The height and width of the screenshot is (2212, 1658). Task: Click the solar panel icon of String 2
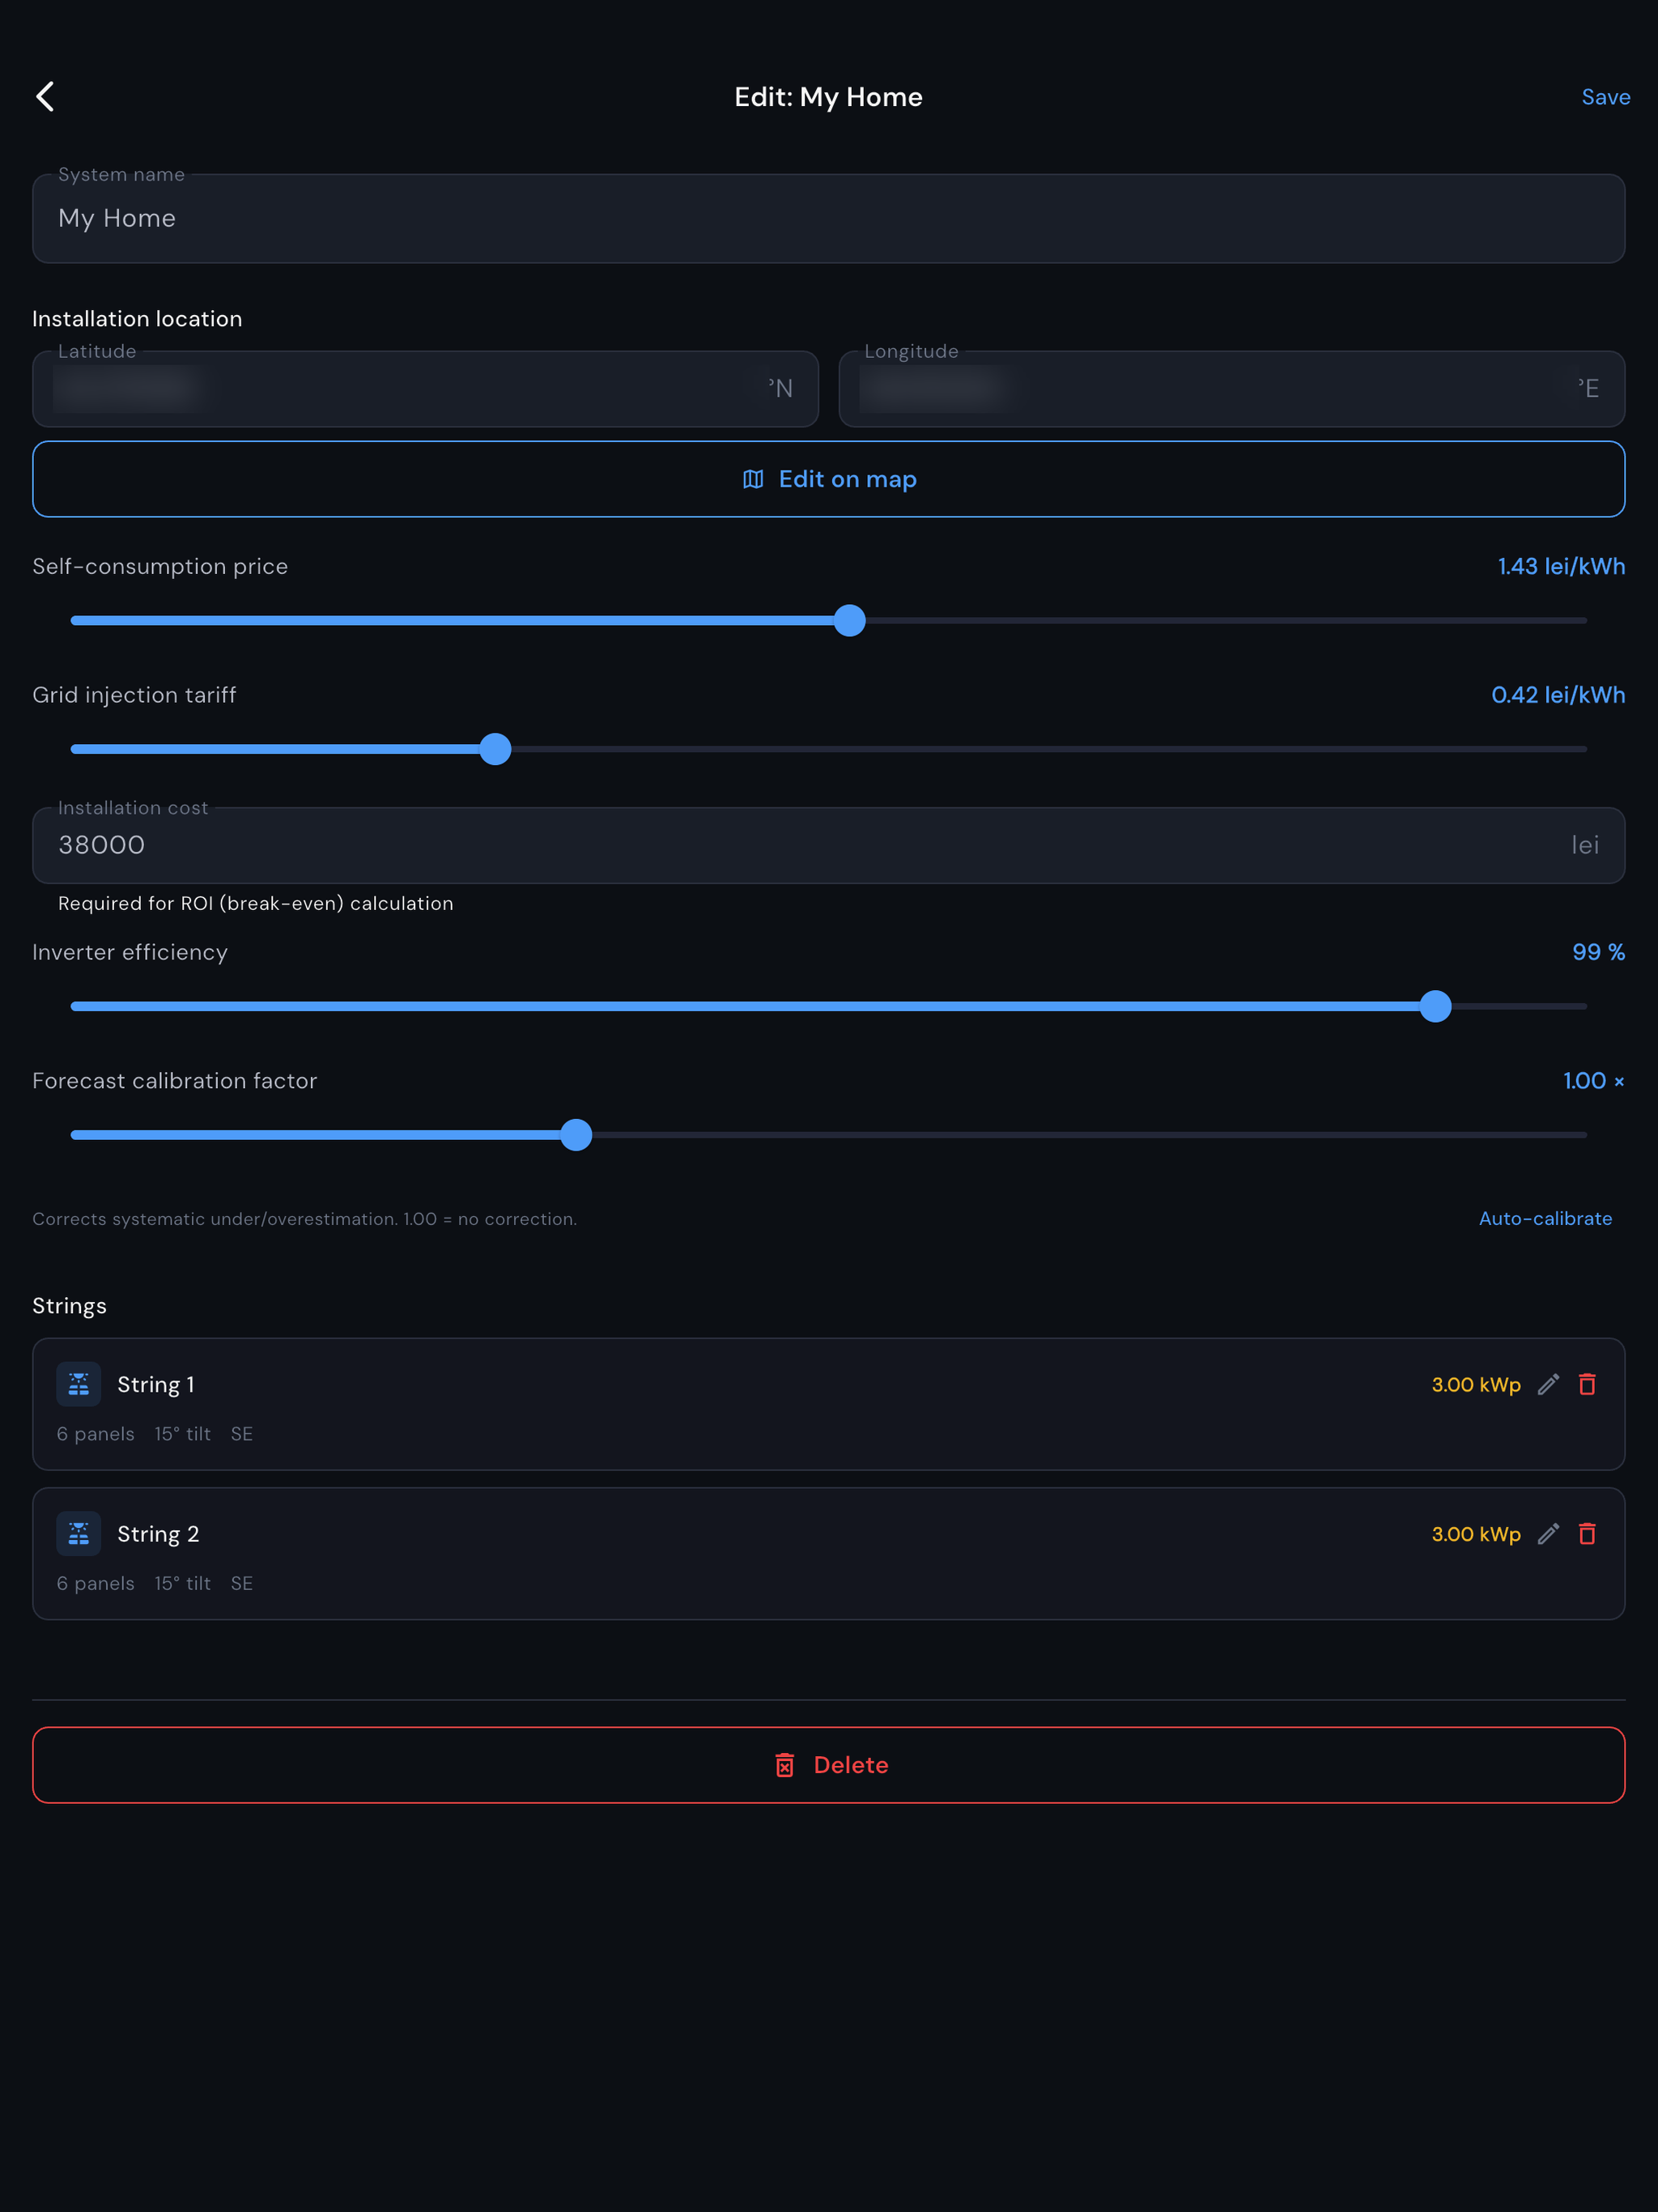(79, 1534)
